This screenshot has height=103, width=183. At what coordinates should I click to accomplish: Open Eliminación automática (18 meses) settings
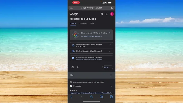click(92, 51)
